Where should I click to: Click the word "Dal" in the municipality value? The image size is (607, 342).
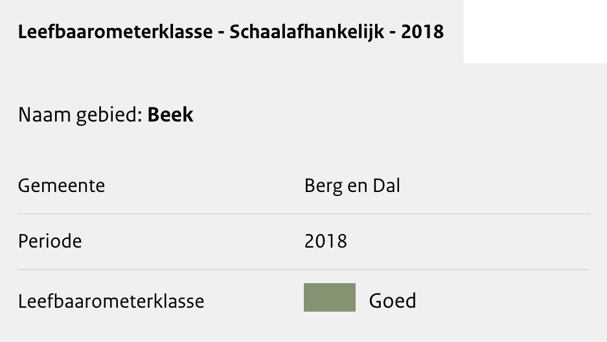[x=387, y=186]
